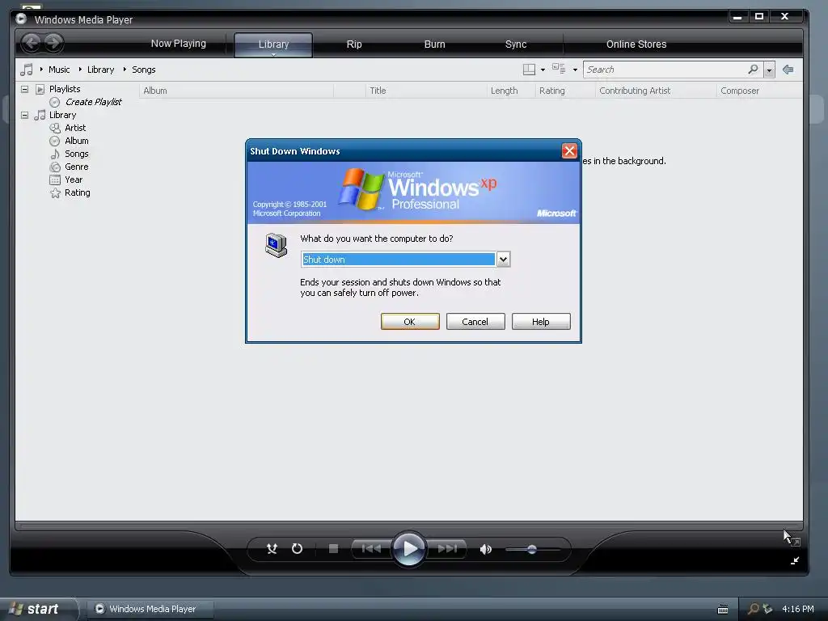Viewport: 828px width, 621px height.
Task: Expand the layout options dropdown arrow
Action: click(x=543, y=70)
